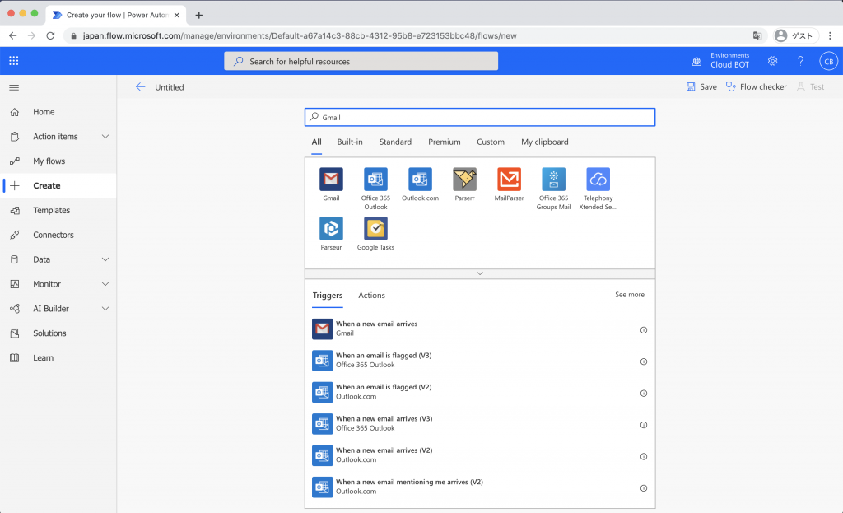Select the Office 365 Groups Mail connector

pos(554,180)
